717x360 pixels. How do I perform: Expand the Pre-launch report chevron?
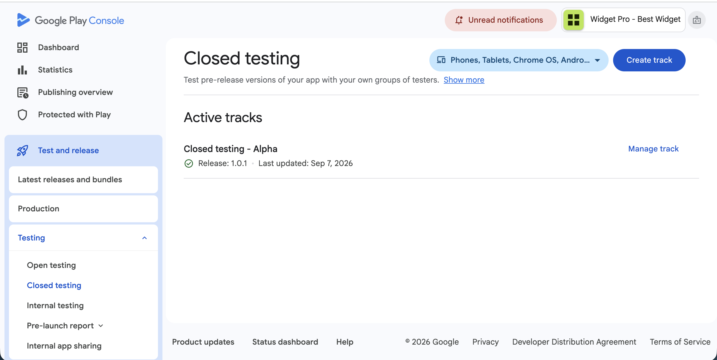pyautogui.click(x=101, y=326)
